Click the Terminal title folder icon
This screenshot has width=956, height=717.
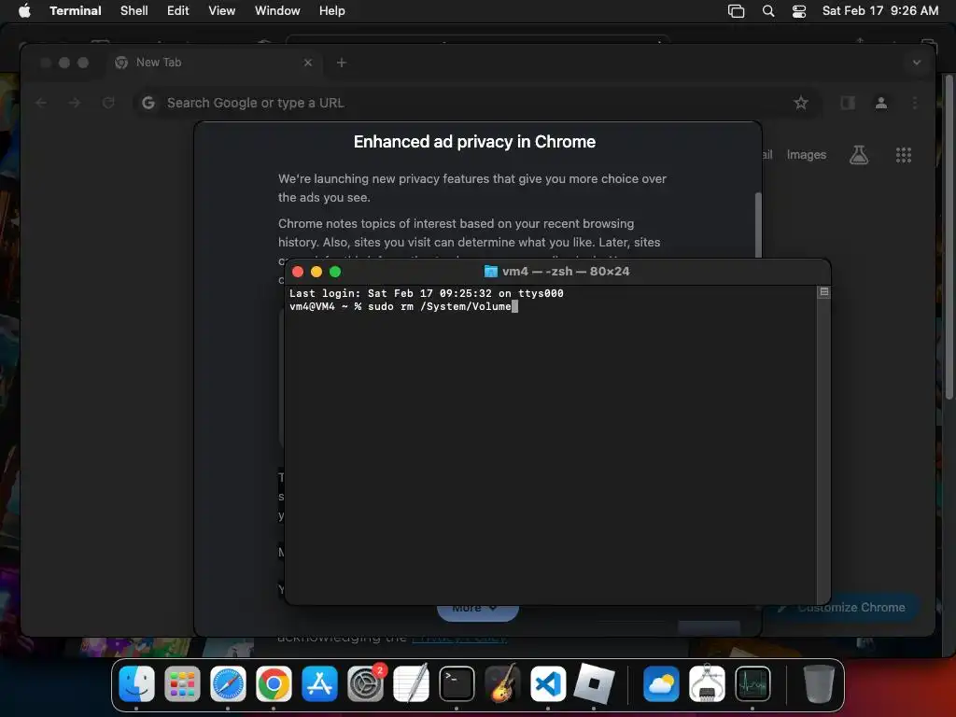tap(491, 272)
